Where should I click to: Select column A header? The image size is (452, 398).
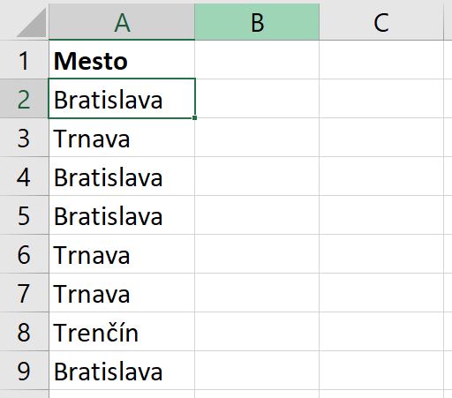click(x=122, y=22)
